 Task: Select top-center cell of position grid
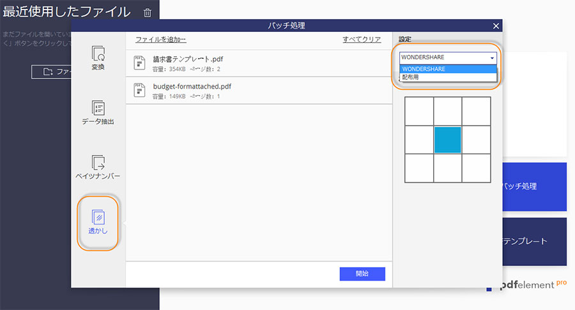coord(448,111)
